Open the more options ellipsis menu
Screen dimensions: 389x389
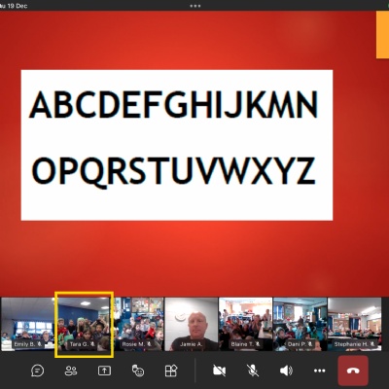(320, 371)
